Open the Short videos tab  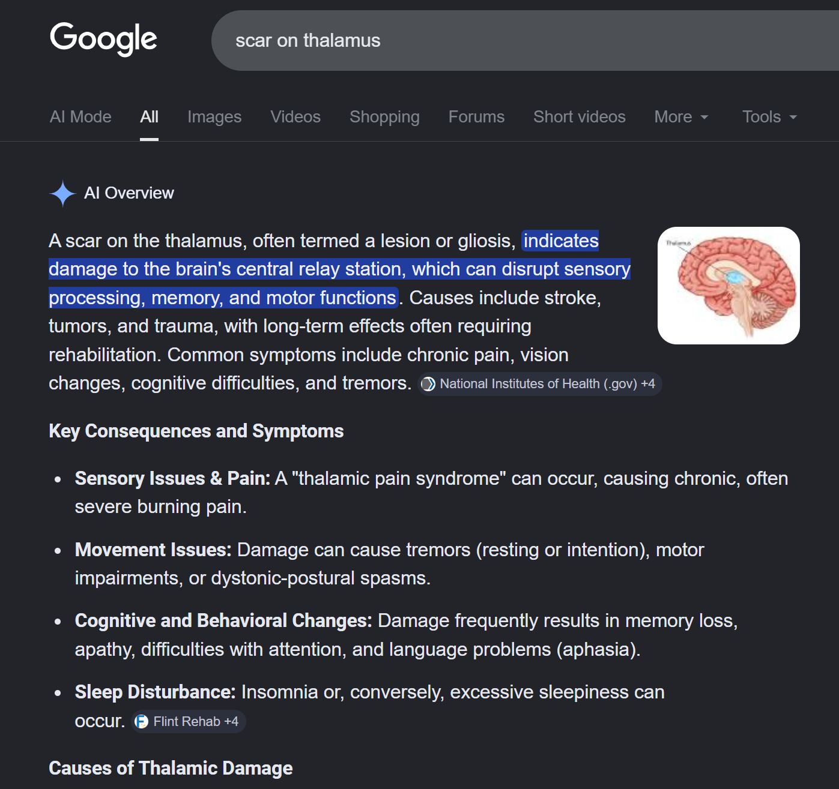click(x=580, y=117)
